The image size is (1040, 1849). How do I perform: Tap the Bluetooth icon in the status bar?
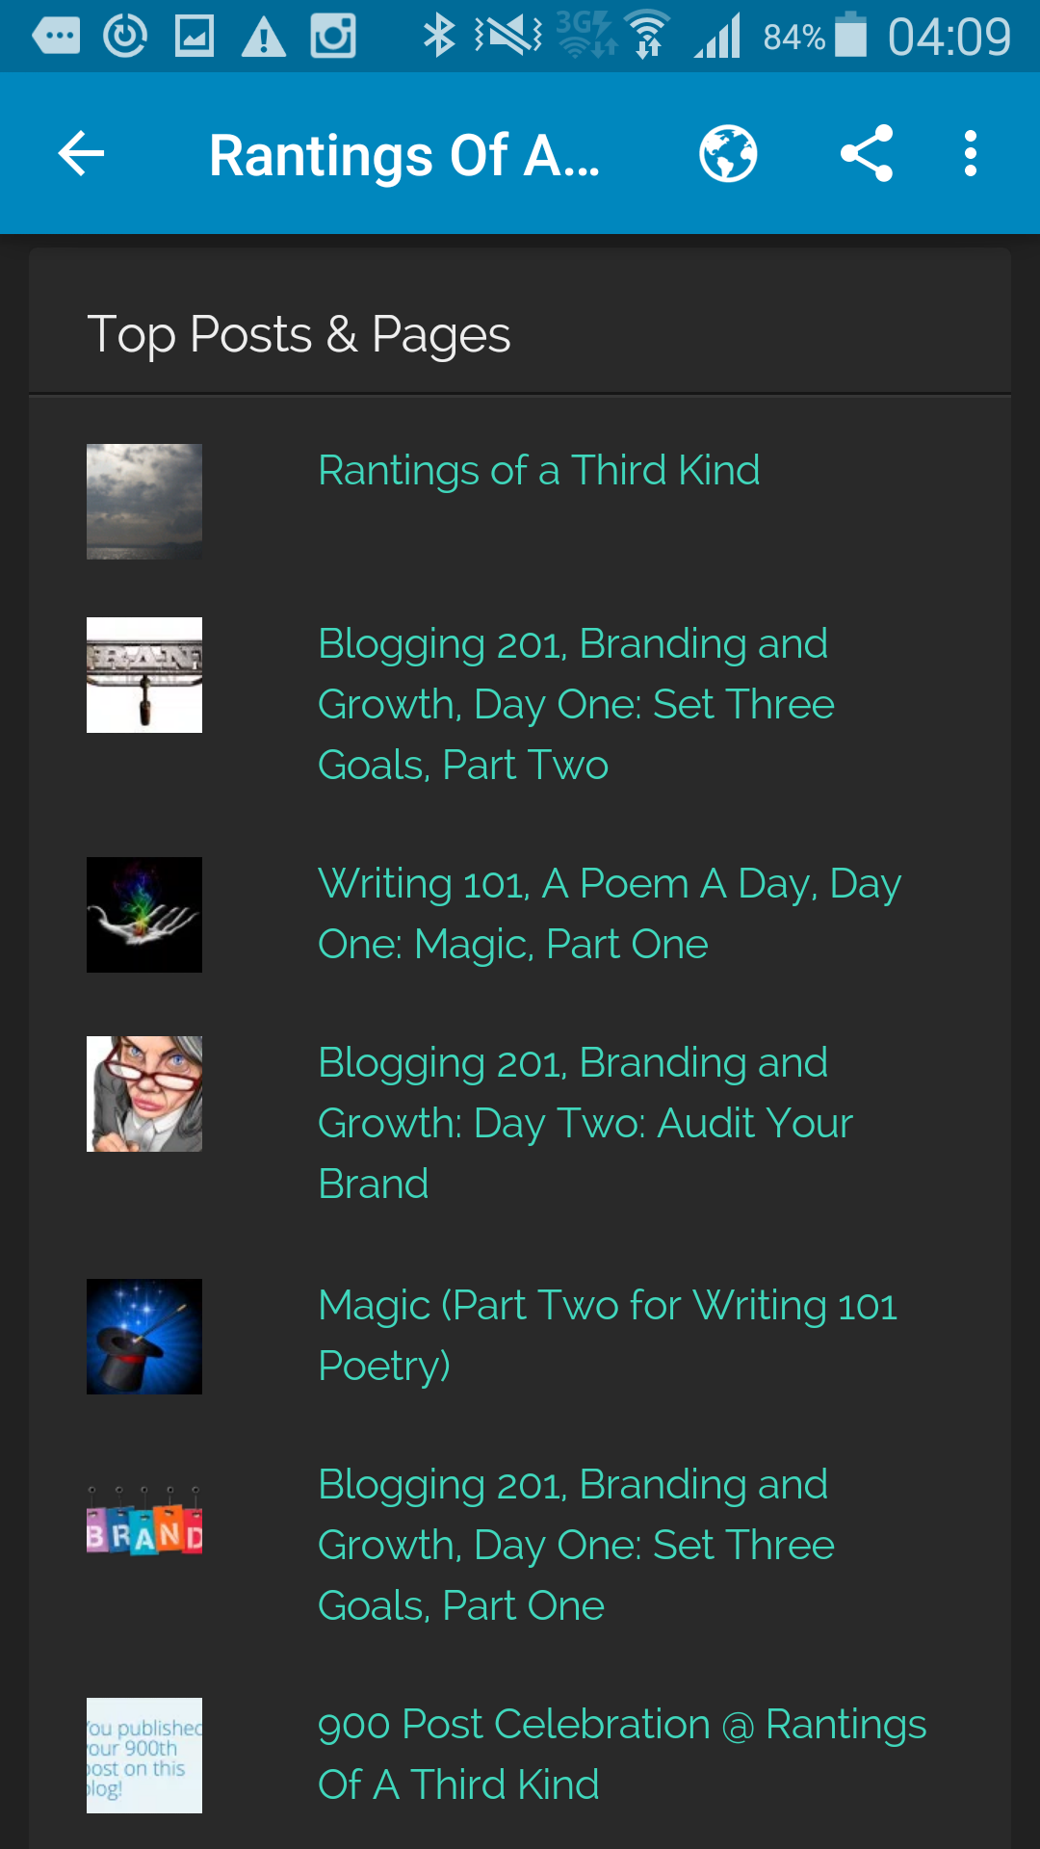pyautogui.click(x=439, y=37)
